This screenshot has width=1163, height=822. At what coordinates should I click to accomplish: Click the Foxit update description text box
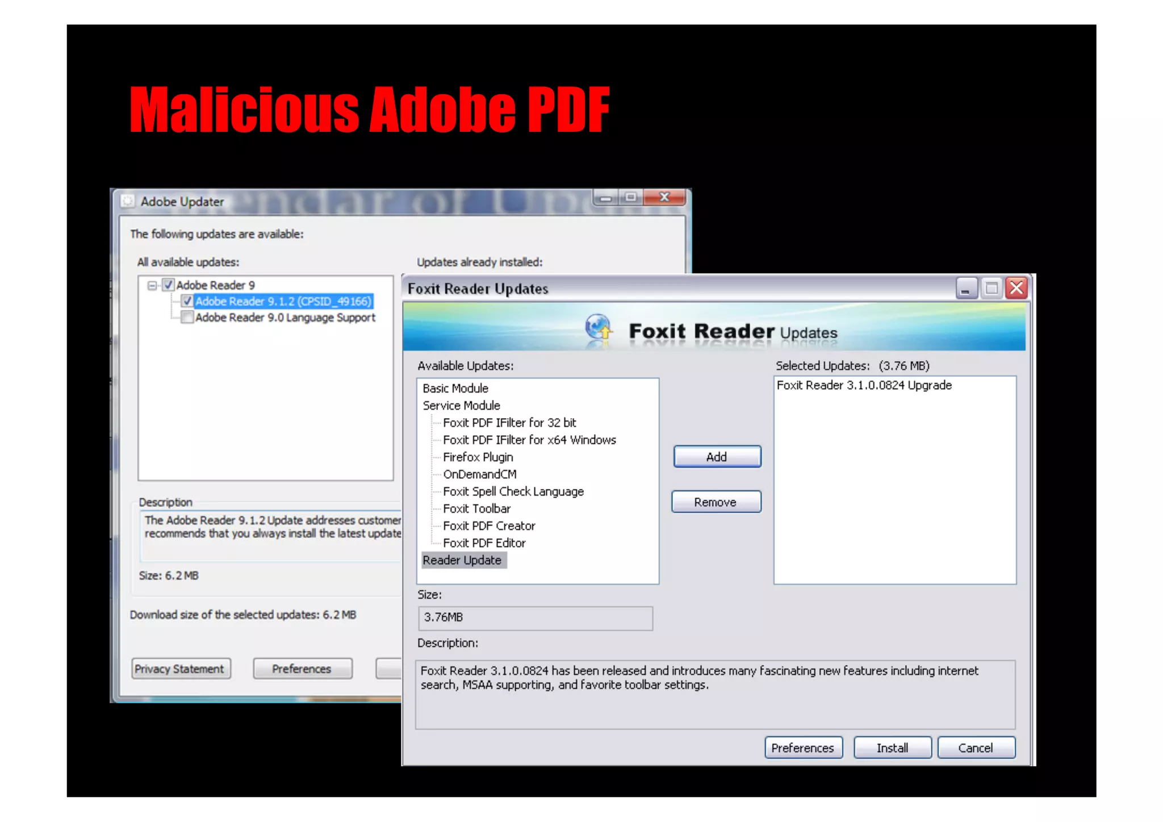tap(715, 694)
